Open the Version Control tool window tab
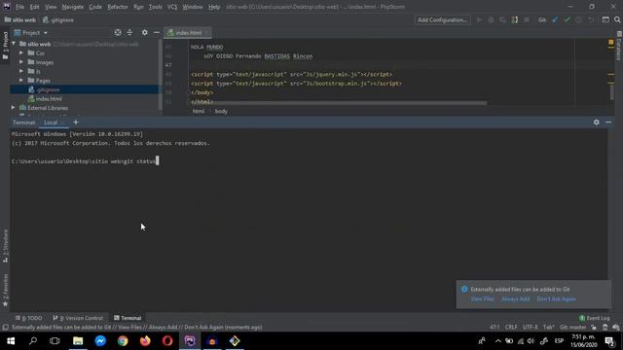623x350 pixels. tap(78, 318)
